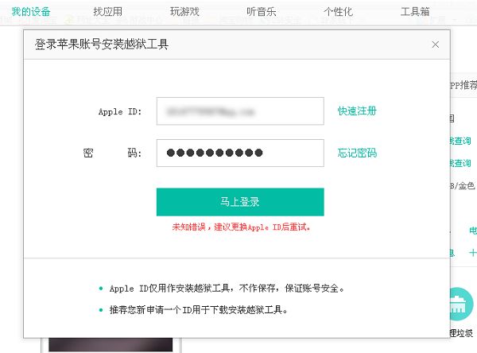Click the teal plus icon behind dialog
Viewport: 477px width, 353px height.
pos(473,253)
